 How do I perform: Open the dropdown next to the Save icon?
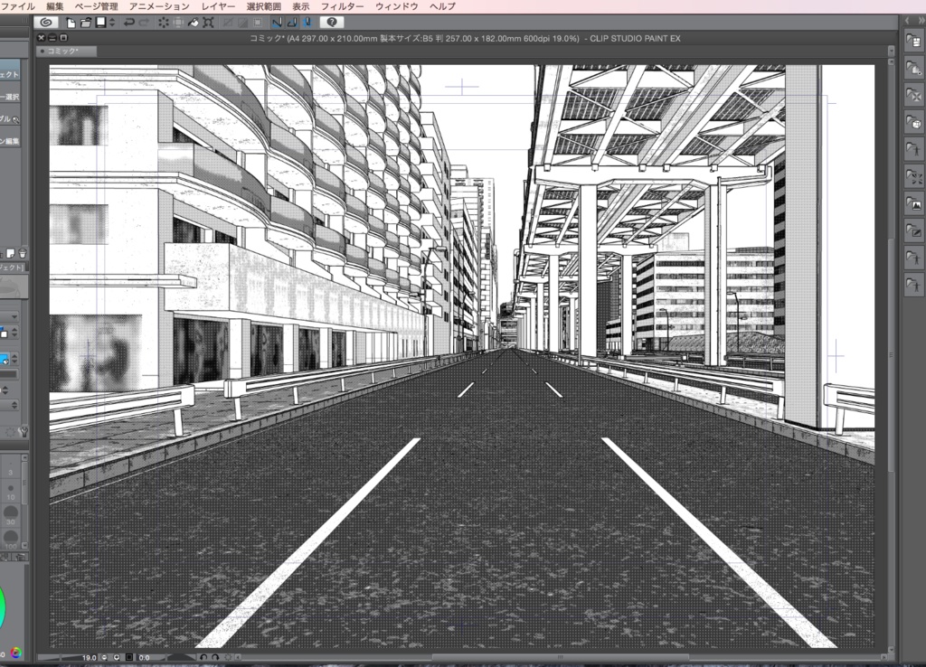point(111,22)
